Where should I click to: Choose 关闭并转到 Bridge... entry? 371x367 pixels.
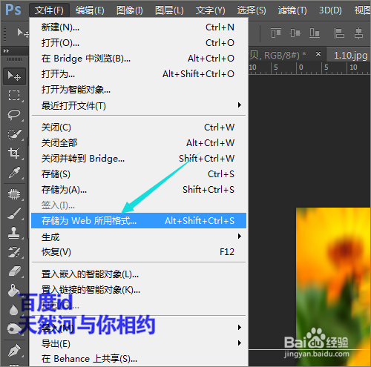[x=139, y=159]
